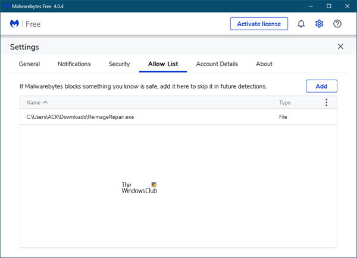Open the Account Details tab

coord(217,64)
